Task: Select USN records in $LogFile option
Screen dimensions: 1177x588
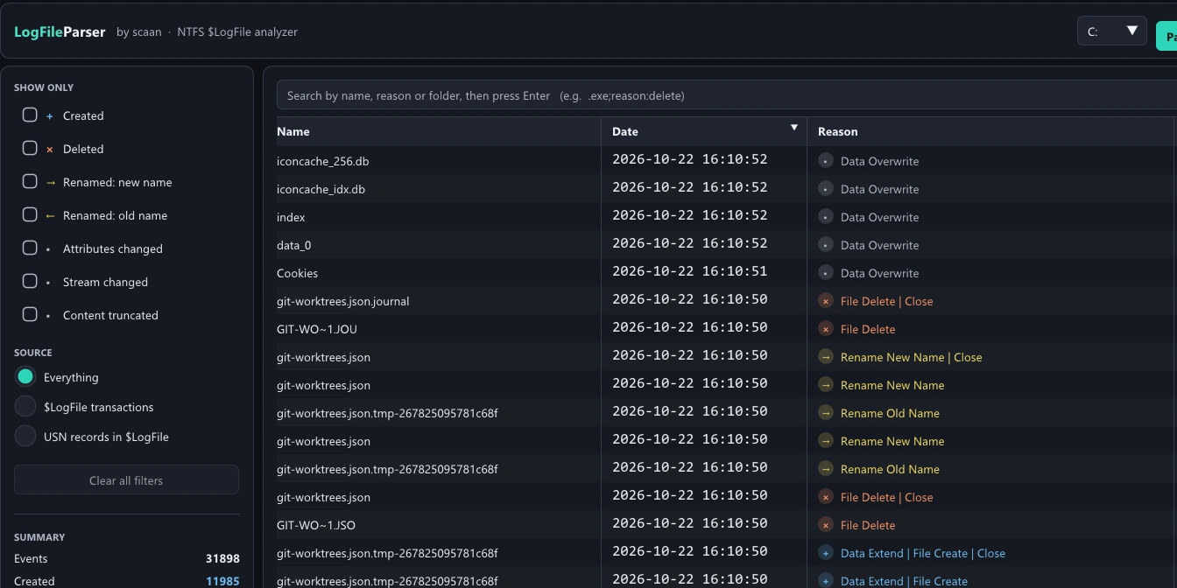Action: click(25, 437)
